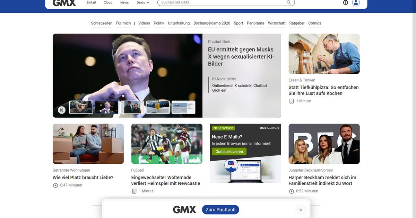The height and width of the screenshot is (218, 416).
Task: Select the Unterhaltung tab
Action: pos(179,23)
